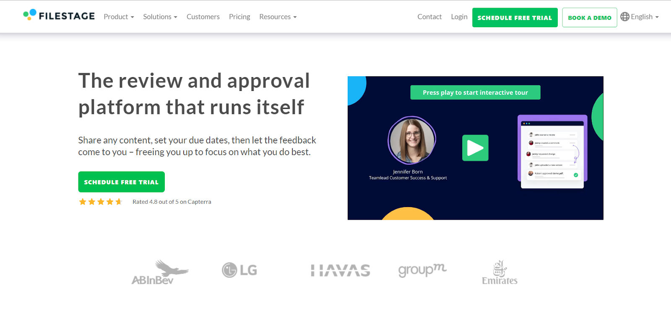Click header Schedule Free Trial button

coord(515,18)
